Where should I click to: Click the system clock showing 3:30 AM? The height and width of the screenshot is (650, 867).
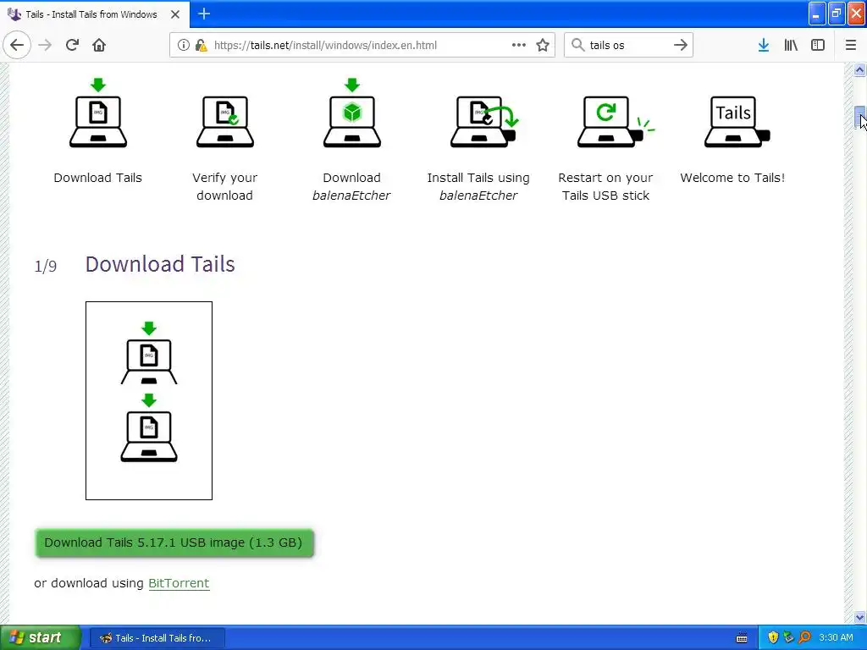click(x=836, y=638)
